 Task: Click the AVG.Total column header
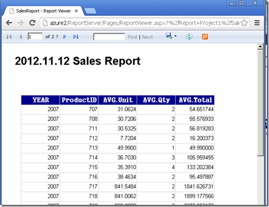point(195,100)
